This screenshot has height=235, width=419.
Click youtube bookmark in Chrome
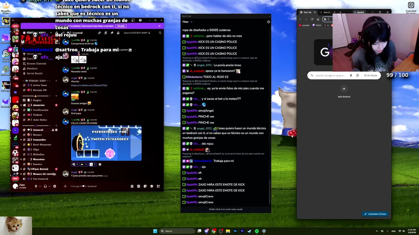[x=304, y=25]
